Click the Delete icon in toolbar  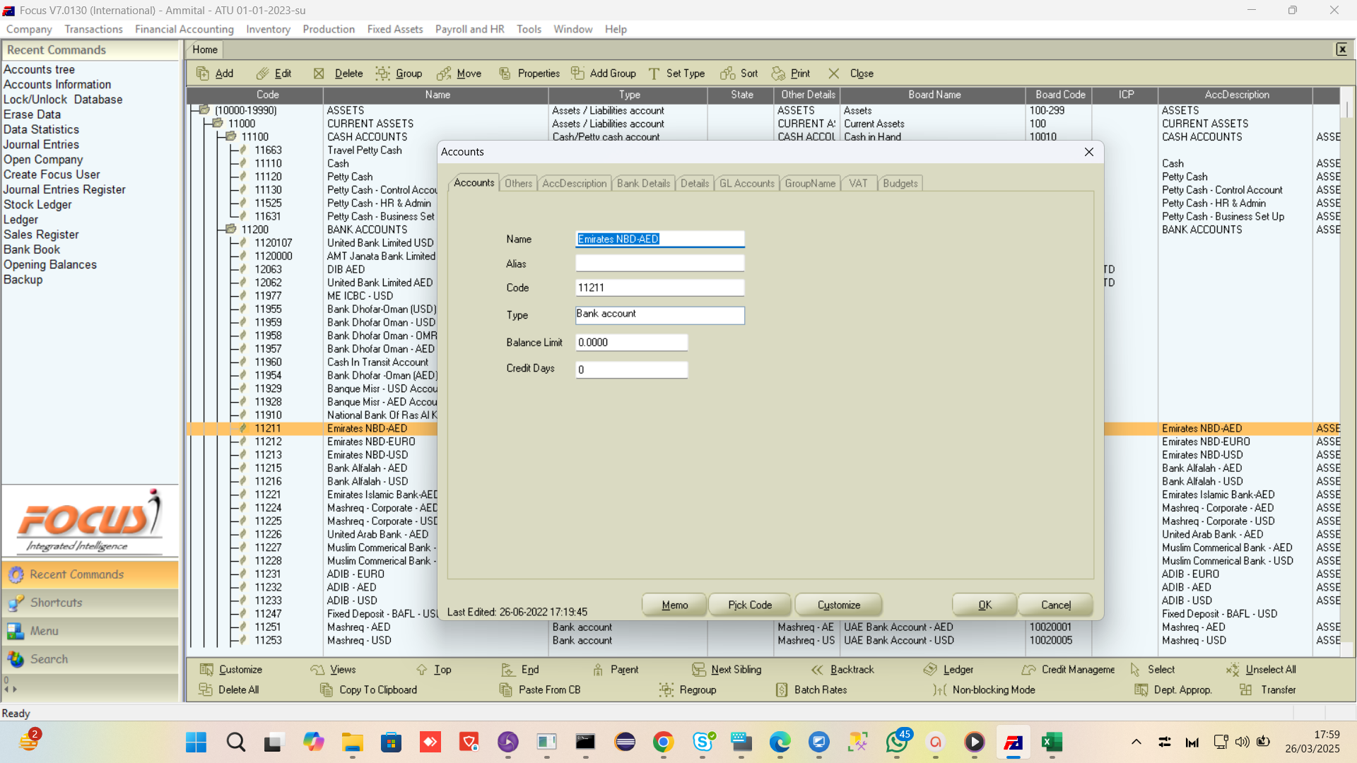[x=319, y=73]
